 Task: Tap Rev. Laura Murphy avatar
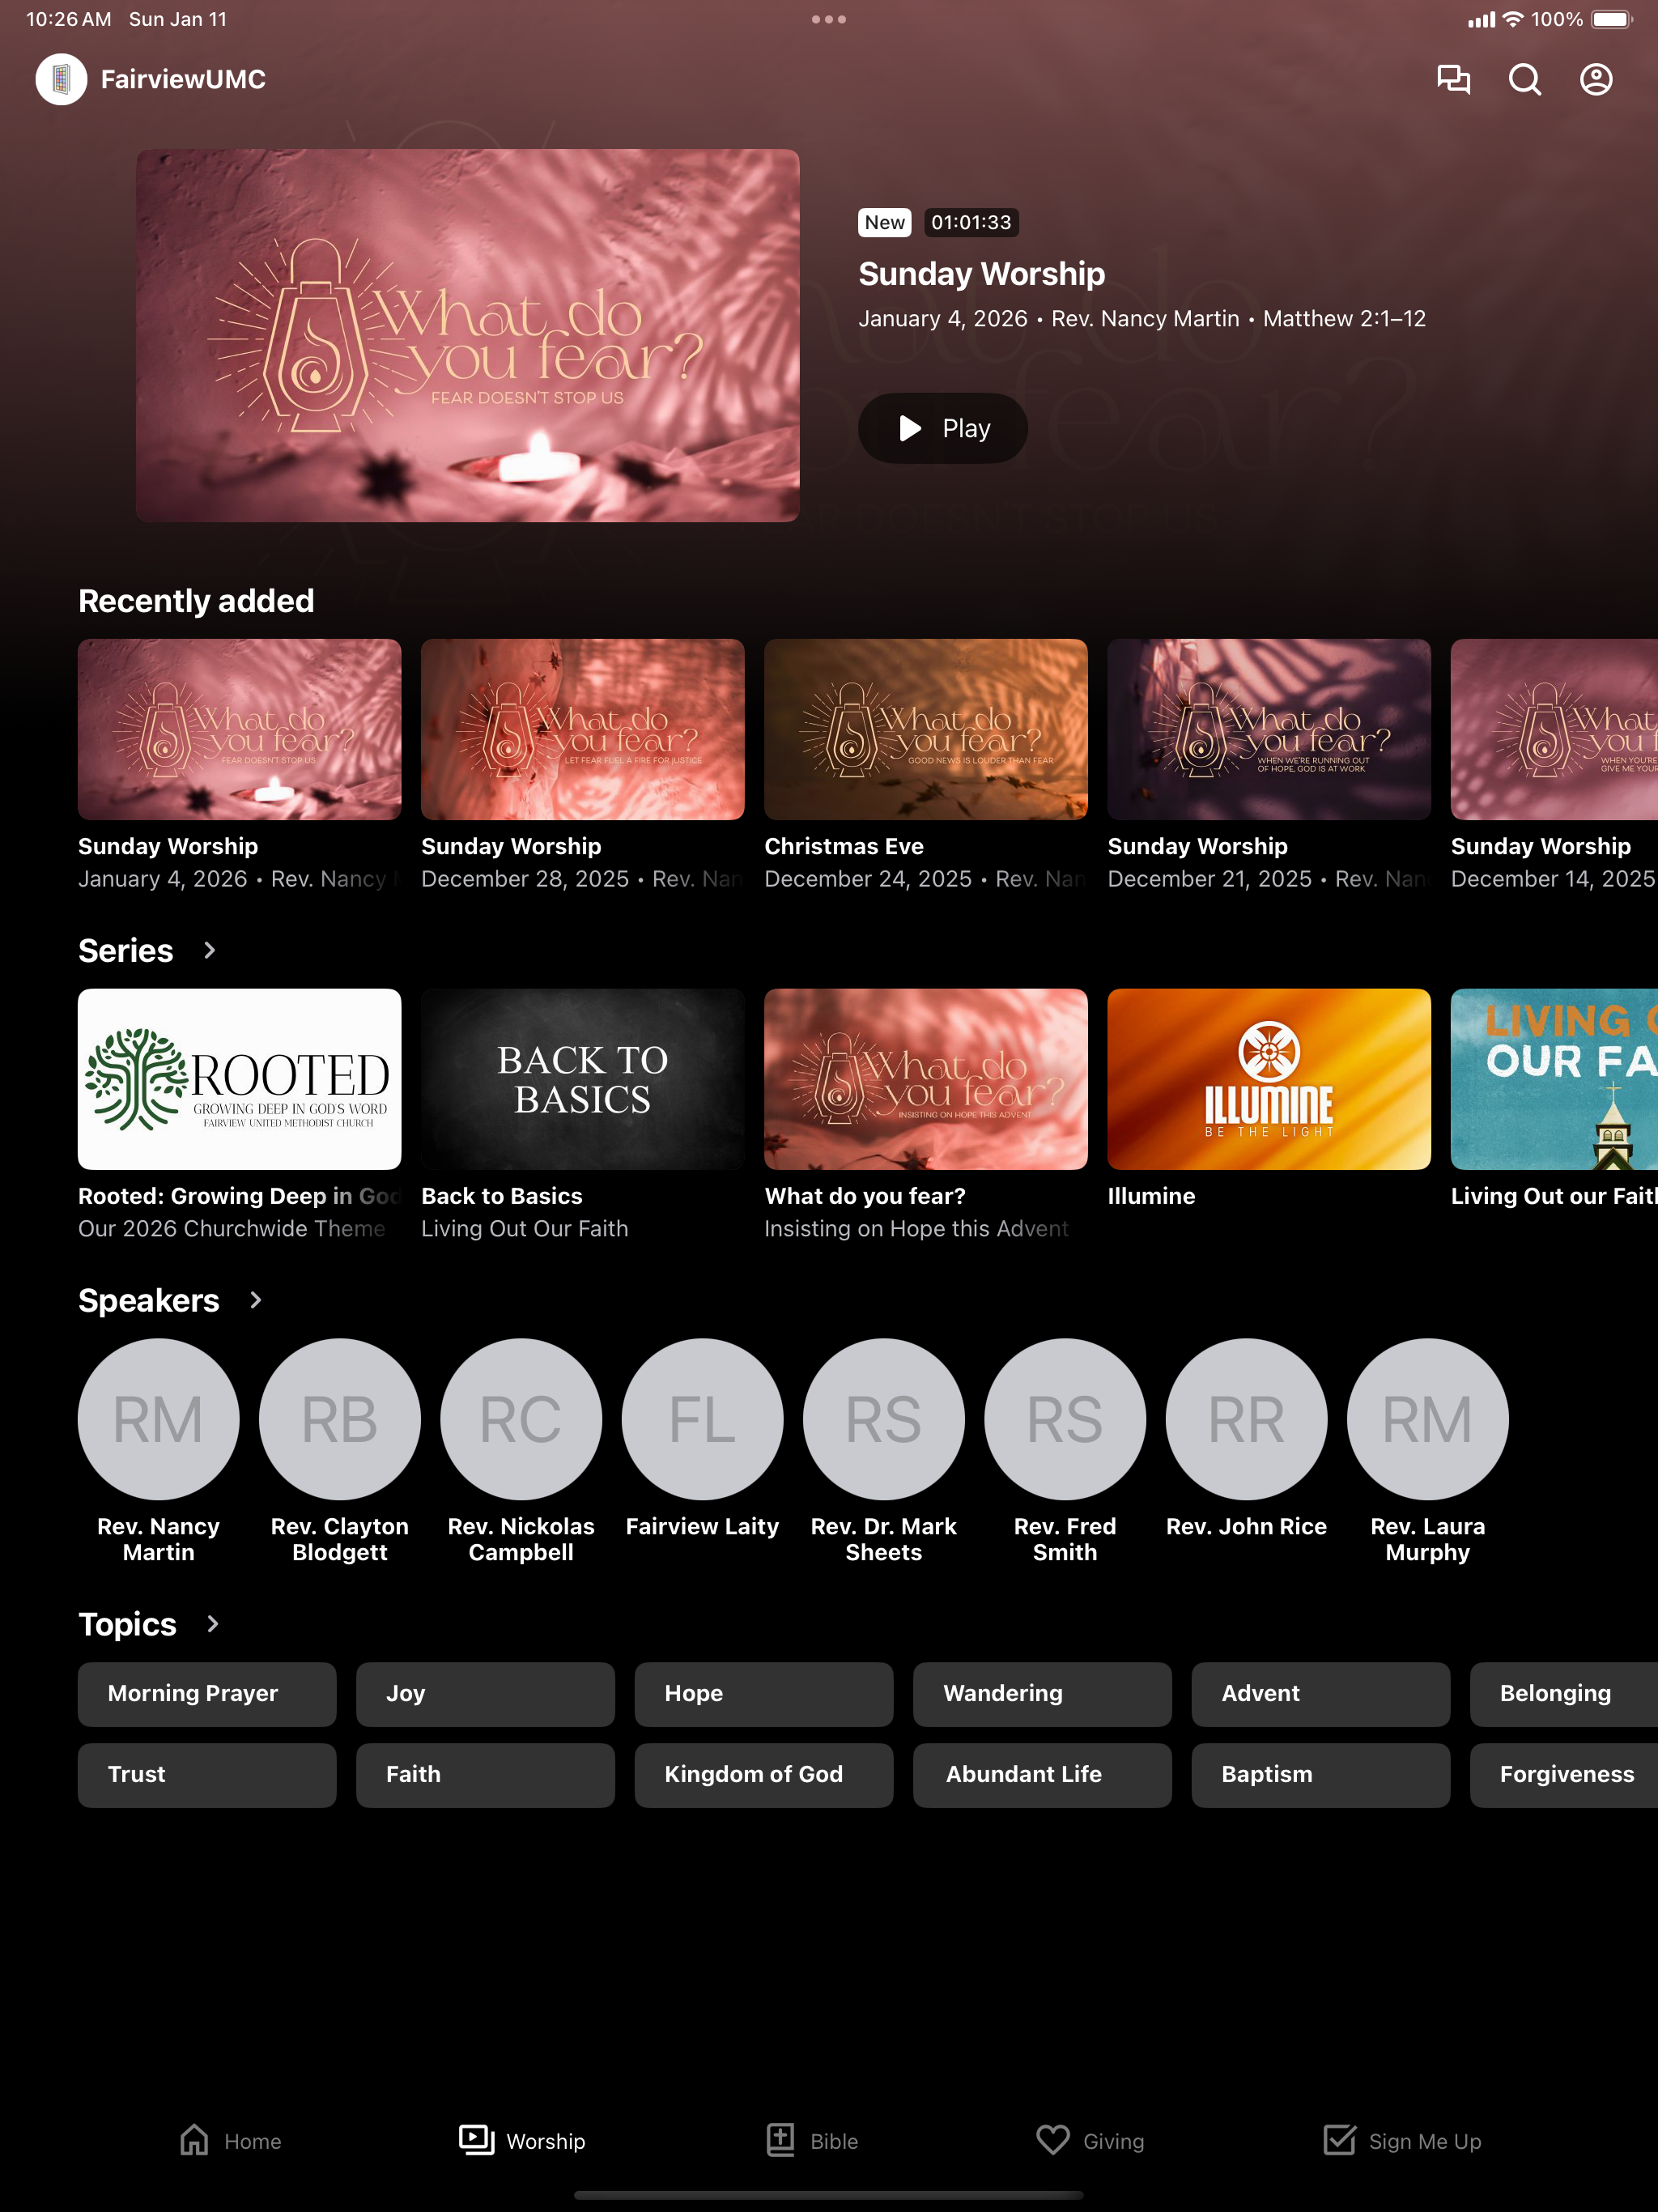(x=1428, y=1418)
